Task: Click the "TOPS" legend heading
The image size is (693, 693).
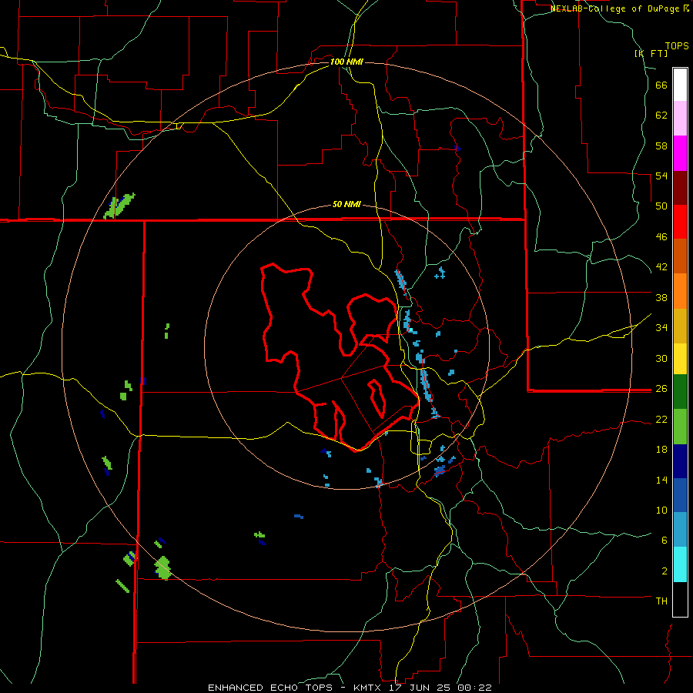Action: click(x=677, y=45)
